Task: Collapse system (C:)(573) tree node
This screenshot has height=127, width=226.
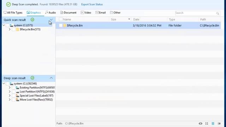Action: (4, 25)
